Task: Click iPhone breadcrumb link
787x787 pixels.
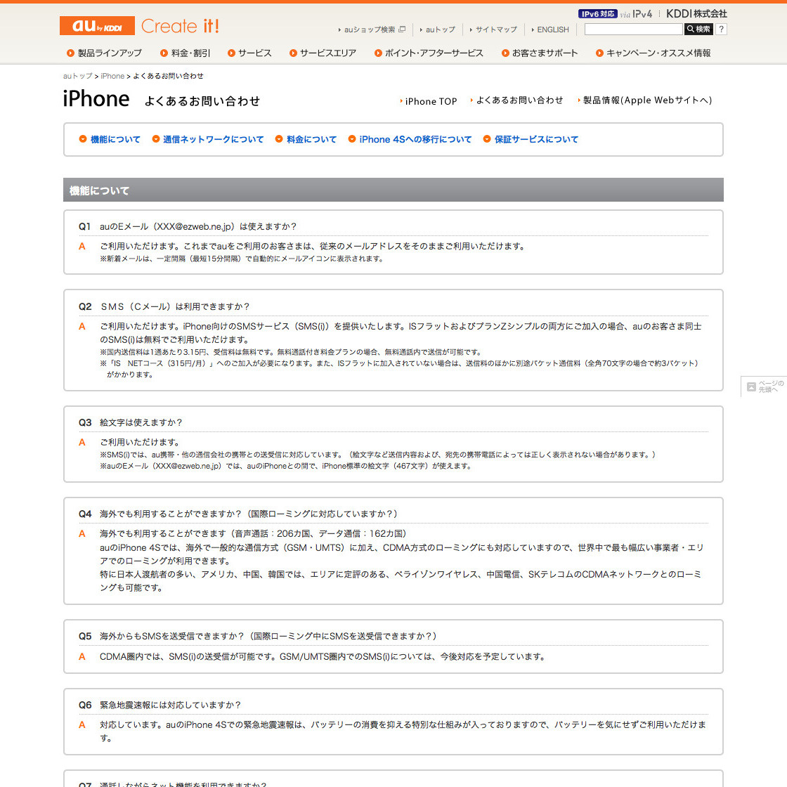Action: pyautogui.click(x=112, y=76)
